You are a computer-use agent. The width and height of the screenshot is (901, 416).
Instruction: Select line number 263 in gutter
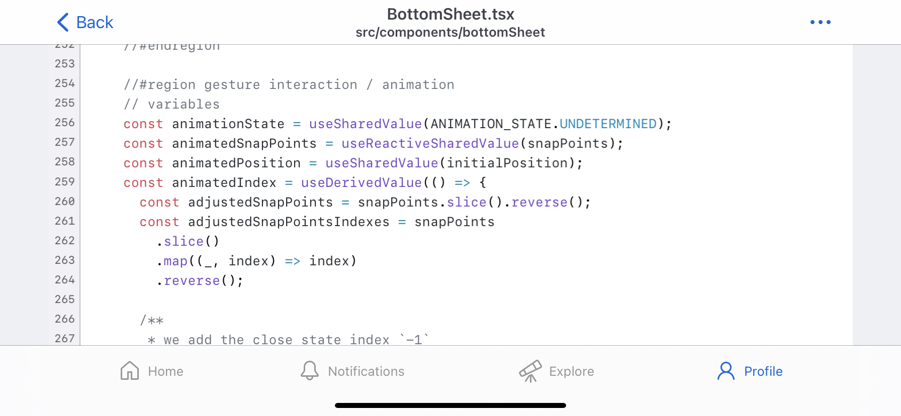pyautogui.click(x=65, y=260)
